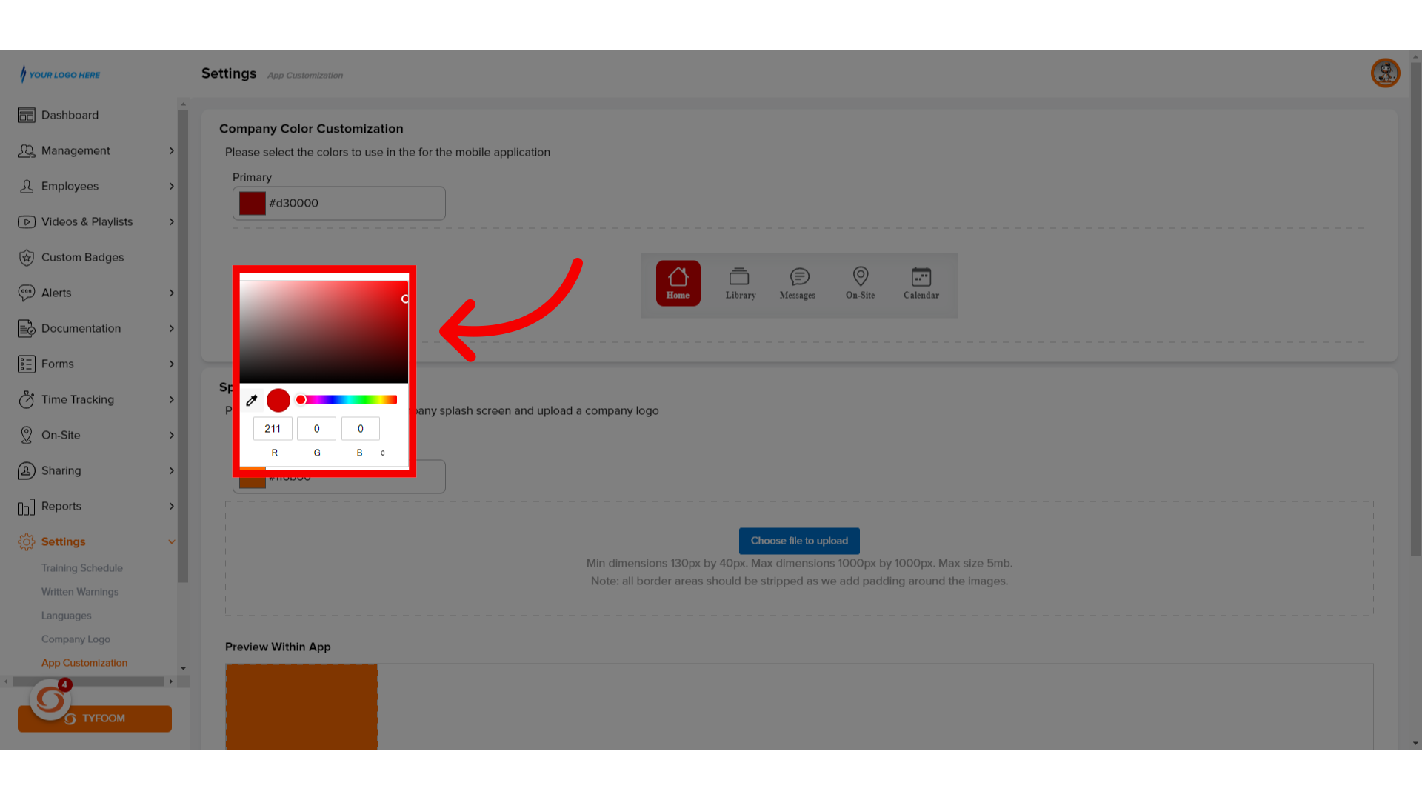Click the primary color swatch #d30000
The width and height of the screenshot is (1422, 800).
251,202
